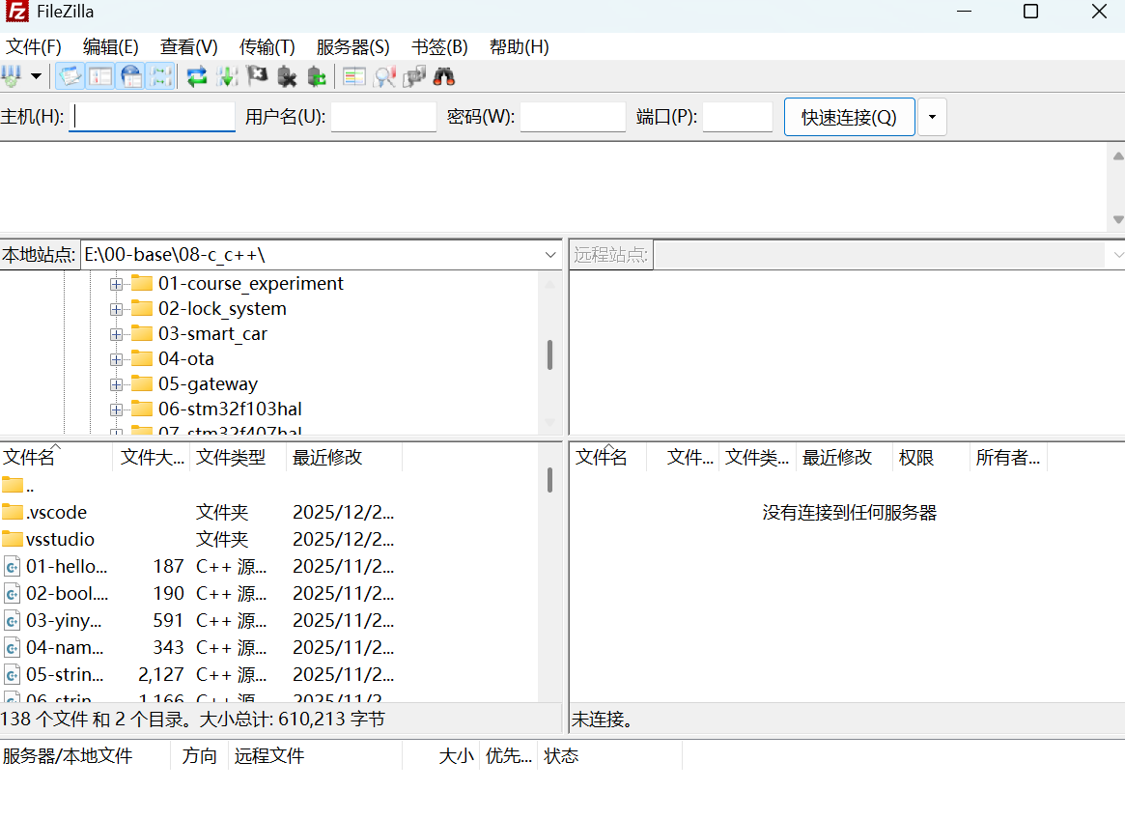Select the vsstudio folder icon
1125x819 pixels.
(x=13, y=538)
